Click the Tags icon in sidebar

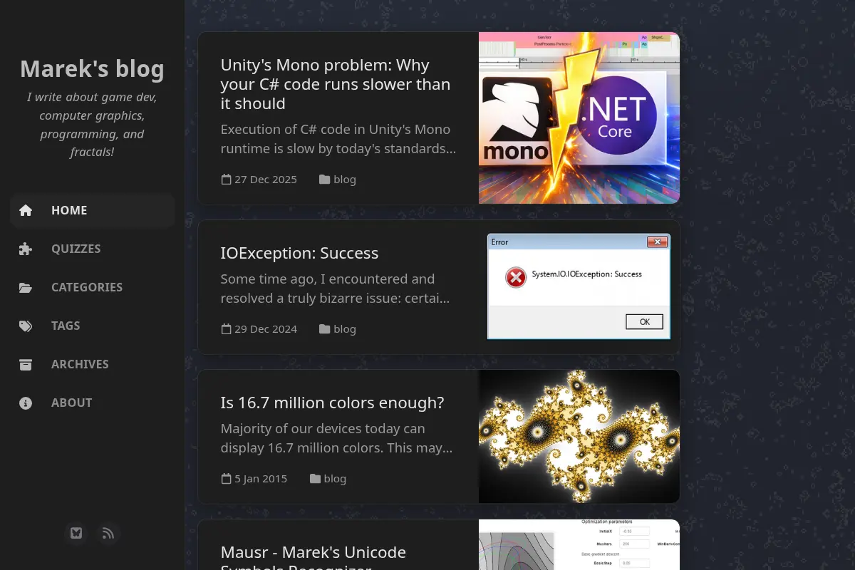(26, 326)
